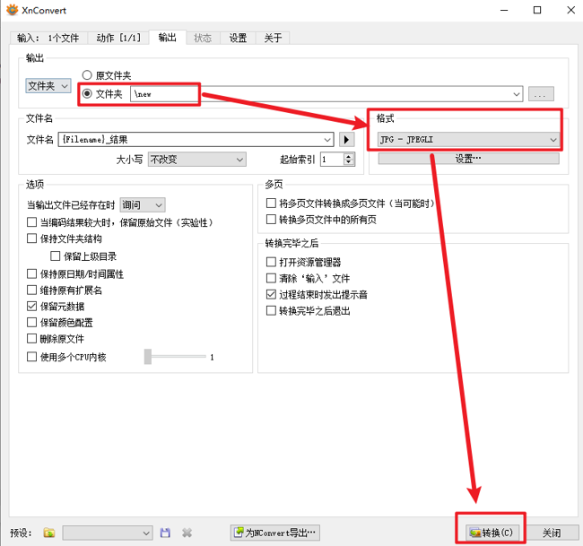The width and height of the screenshot is (583, 546).
Task: Switch to the 动作 [1/1] tab
Action: (x=118, y=38)
